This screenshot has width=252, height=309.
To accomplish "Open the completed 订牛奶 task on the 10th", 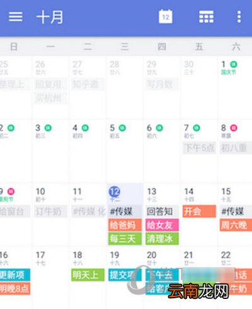I will [50, 211].
